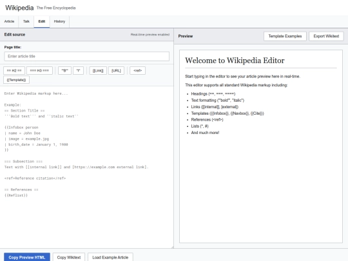Open the Article tab
The width and height of the screenshot is (348, 261).
[x=9, y=21]
